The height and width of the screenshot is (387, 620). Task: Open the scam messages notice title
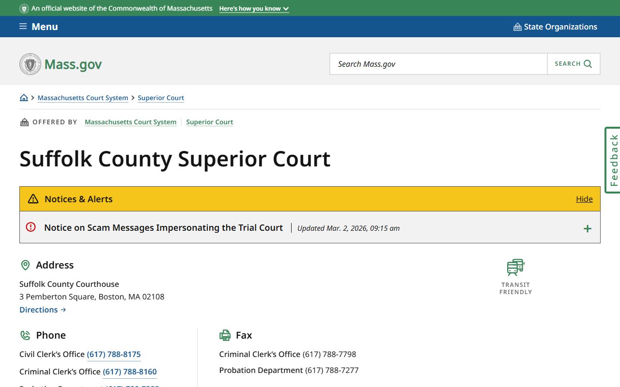(x=163, y=227)
